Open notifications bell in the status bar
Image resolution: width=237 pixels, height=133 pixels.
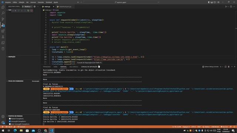point(234,127)
